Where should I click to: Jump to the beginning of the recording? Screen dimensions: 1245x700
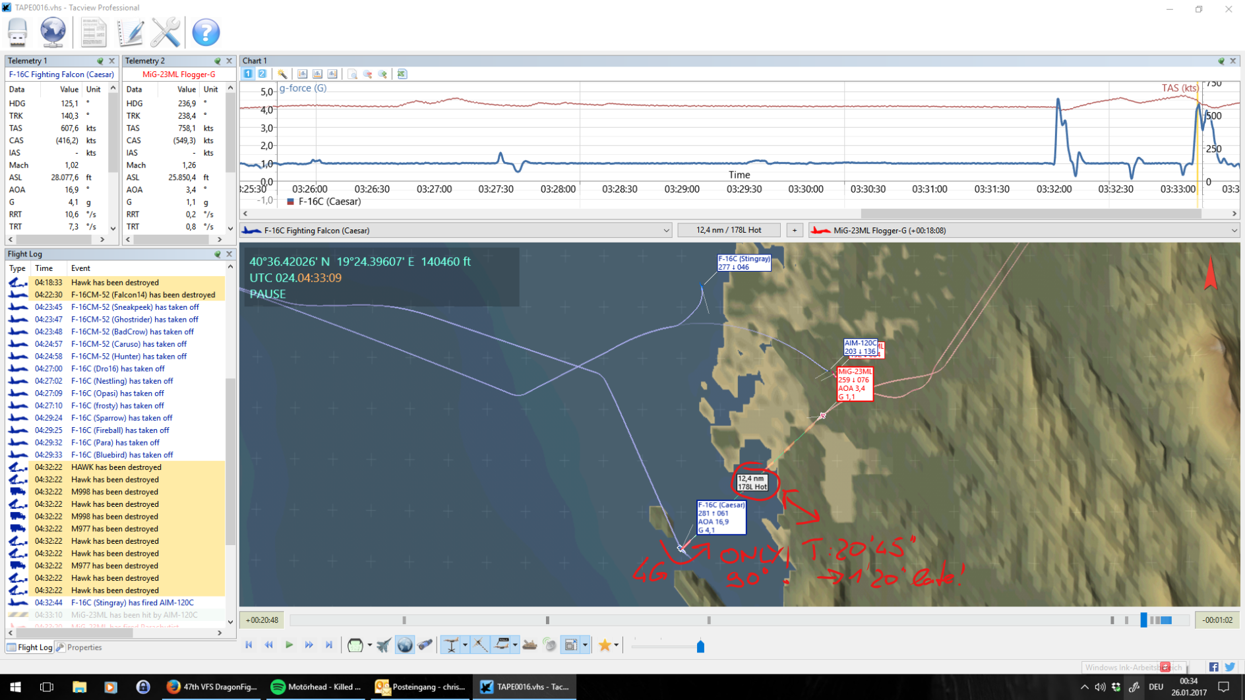pyautogui.click(x=249, y=645)
